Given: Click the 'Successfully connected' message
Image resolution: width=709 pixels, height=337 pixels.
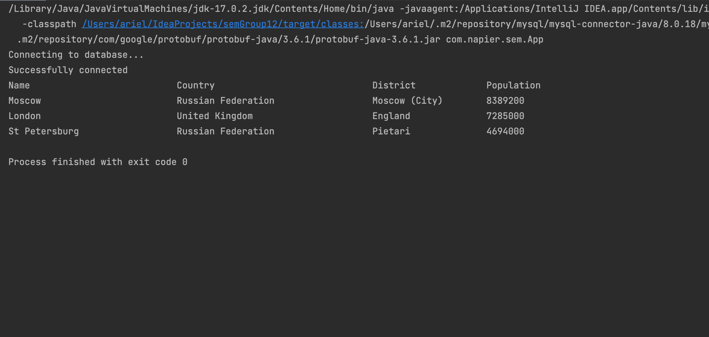Looking at the screenshot, I should coord(68,70).
